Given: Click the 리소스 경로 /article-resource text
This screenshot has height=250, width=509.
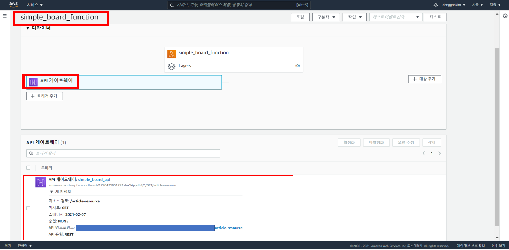Looking at the screenshot, I should tap(74, 201).
